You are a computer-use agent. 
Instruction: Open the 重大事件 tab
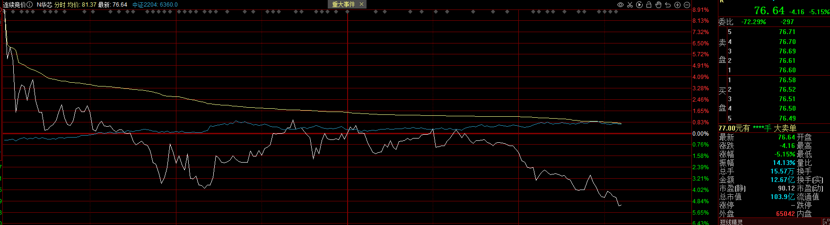pos(343,4)
